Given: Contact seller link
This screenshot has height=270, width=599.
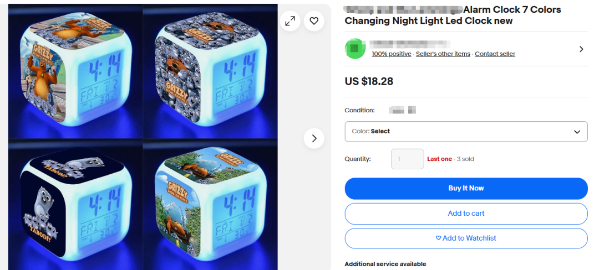Looking at the screenshot, I should pos(495,54).
